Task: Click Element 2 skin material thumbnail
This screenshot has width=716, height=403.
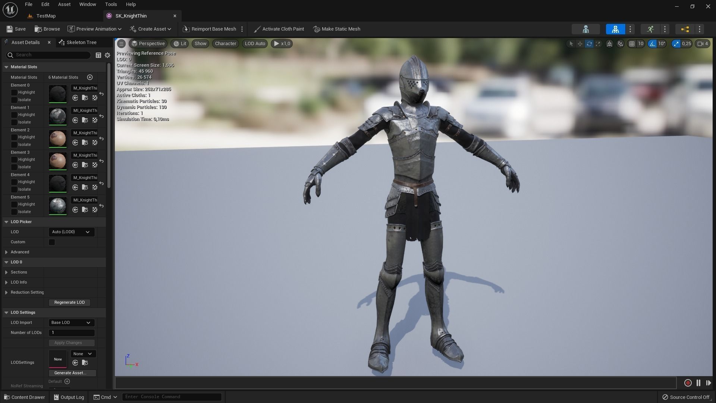Action: point(57,139)
